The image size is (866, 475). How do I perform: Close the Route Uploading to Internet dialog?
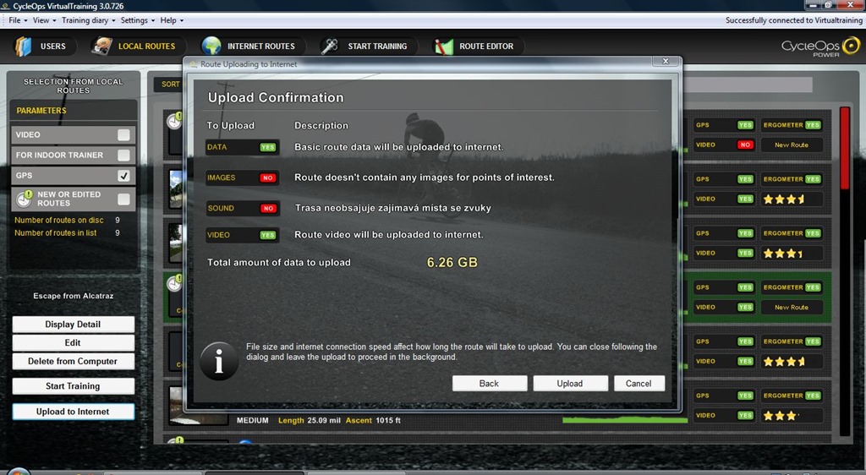(666, 61)
